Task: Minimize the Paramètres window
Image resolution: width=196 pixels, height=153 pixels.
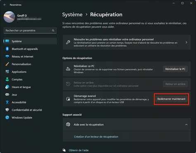Action: tap(174, 3)
